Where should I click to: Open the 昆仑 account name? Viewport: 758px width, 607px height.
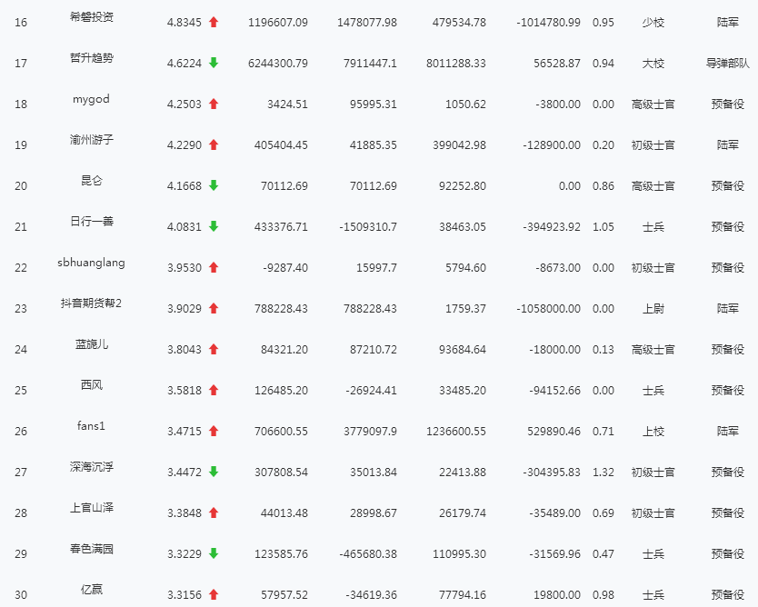pyautogui.click(x=92, y=181)
